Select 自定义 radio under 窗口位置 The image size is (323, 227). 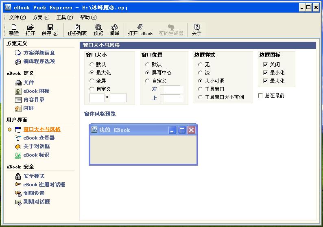click(147, 81)
